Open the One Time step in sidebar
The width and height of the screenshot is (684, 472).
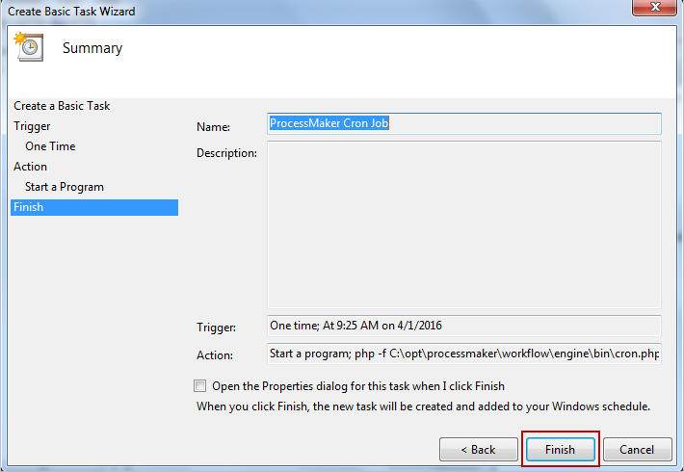pyautogui.click(x=50, y=146)
